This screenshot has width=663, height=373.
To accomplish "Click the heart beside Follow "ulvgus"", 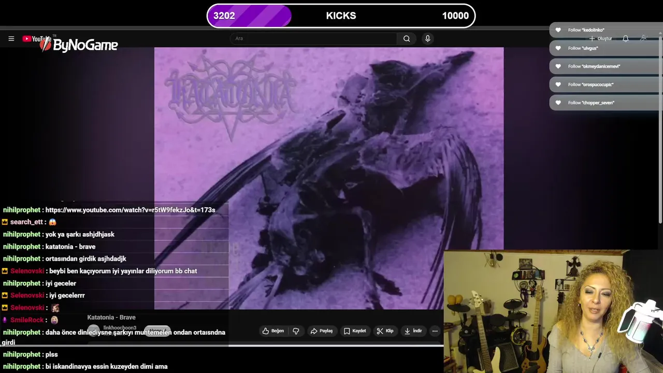I will (x=558, y=48).
